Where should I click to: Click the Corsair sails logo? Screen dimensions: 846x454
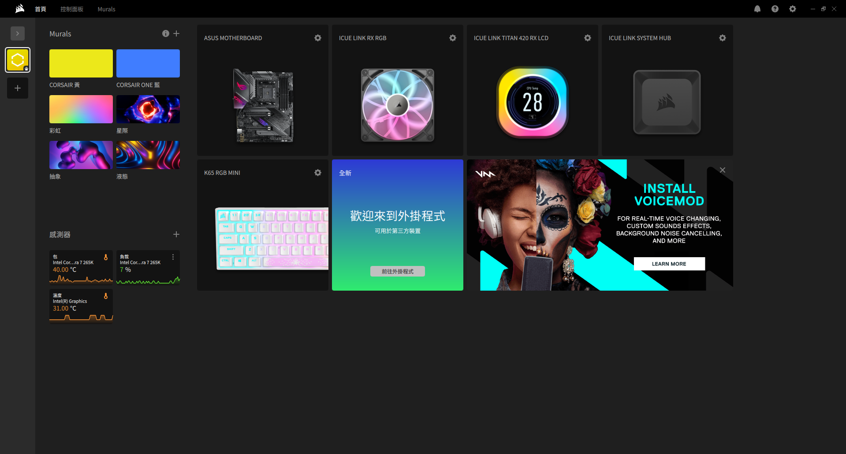click(19, 8)
